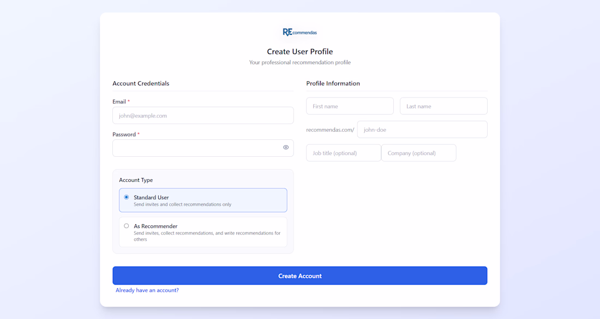This screenshot has width=600, height=319.
Task: Click the Create User Profile heading
Action: pyautogui.click(x=299, y=52)
